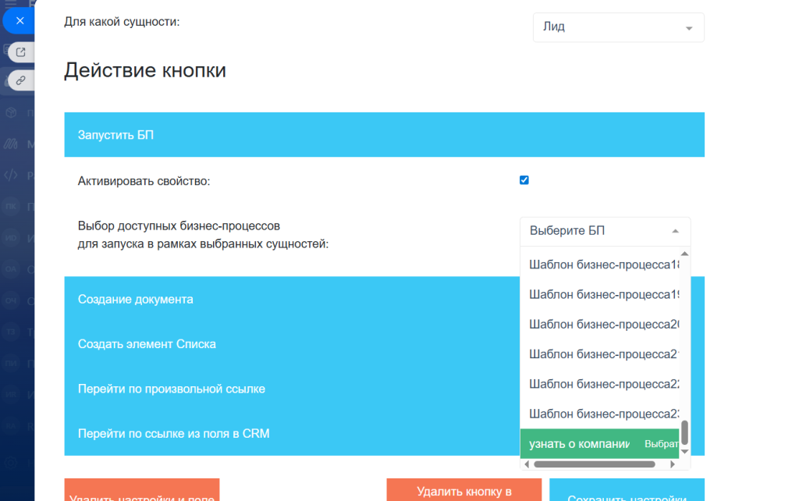The width and height of the screenshot is (799, 501).
Task: Click the open in new window icon
Action: click(21, 52)
